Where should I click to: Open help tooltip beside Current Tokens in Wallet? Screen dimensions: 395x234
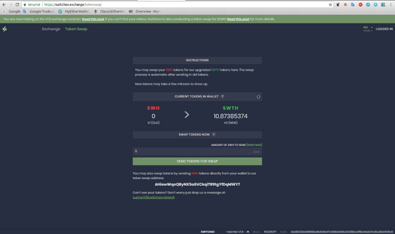(222, 96)
